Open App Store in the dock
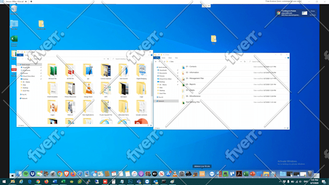The image size is (329, 185). click(x=168, y=174)
